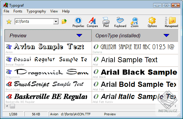Open Font Management
This screenshot has width=183, height=119.
pyautogui.click(x=171, y=22)
